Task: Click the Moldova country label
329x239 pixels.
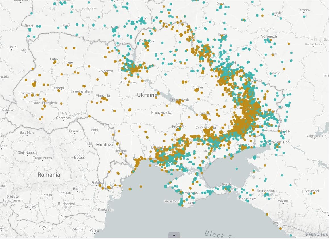Action: [x=104, y=145]
